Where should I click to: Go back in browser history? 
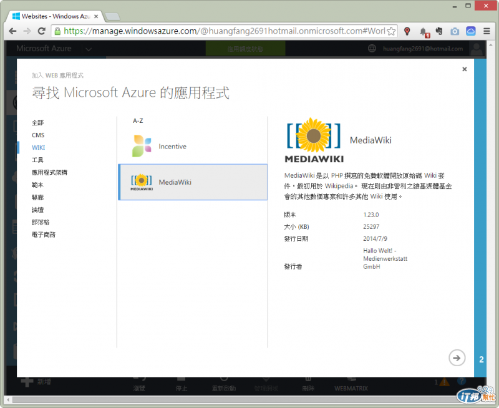point(12,31)
